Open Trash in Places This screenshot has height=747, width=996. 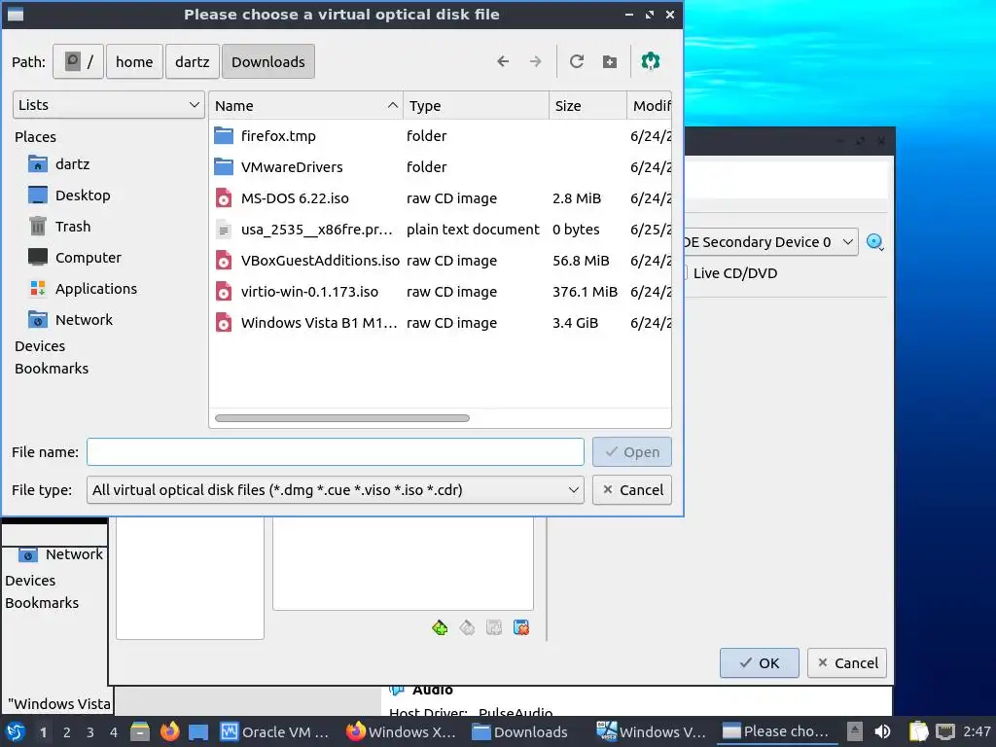[x=59, y=226]
